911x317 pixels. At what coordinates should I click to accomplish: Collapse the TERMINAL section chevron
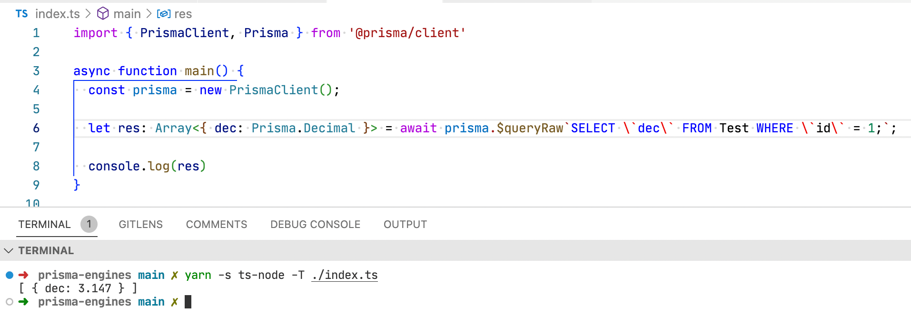pyautogui.click(x=9, y=250)
